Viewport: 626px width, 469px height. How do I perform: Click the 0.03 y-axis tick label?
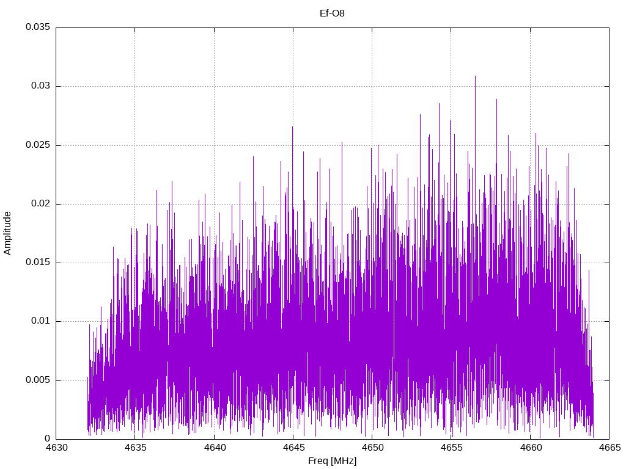[x=41, y=85]
